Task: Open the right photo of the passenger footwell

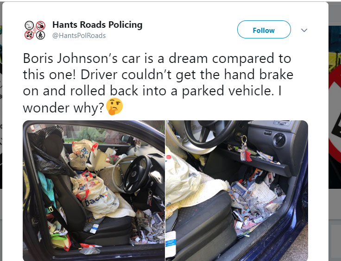Action: click(x=237, y=191)
